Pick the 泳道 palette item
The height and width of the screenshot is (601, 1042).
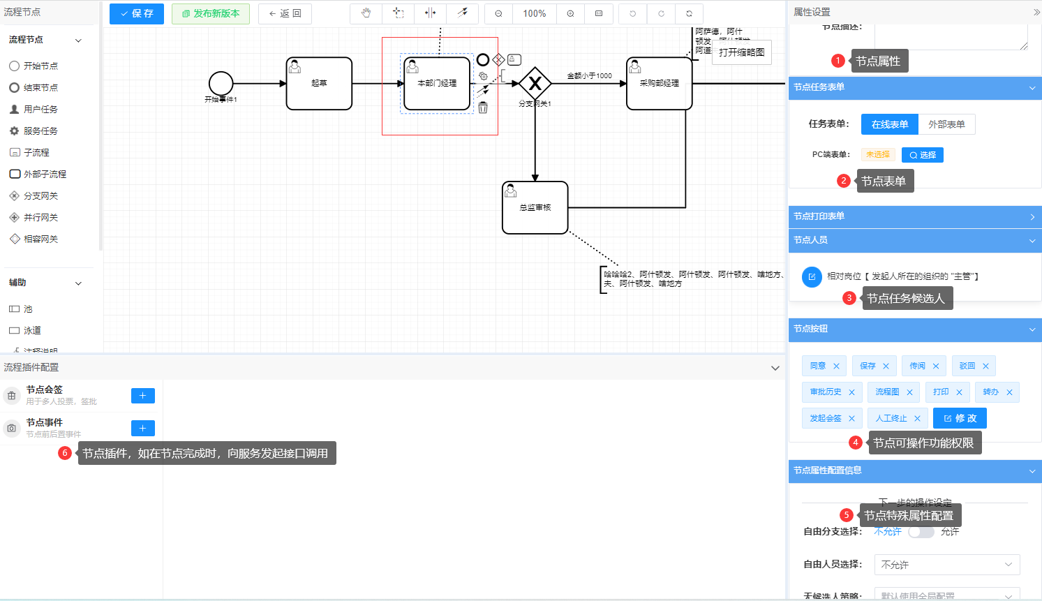coord(25,330)
